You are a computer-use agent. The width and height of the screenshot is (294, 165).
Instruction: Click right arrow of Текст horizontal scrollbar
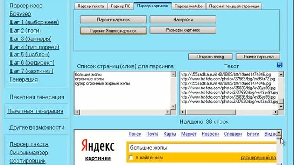275,112
